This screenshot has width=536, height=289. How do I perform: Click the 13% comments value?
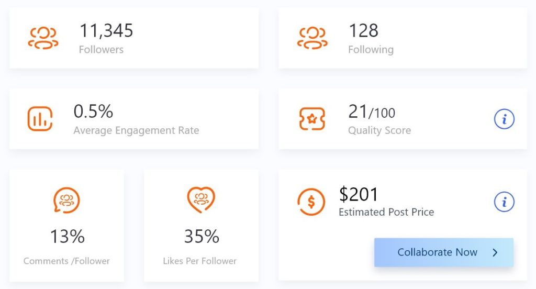68,236
